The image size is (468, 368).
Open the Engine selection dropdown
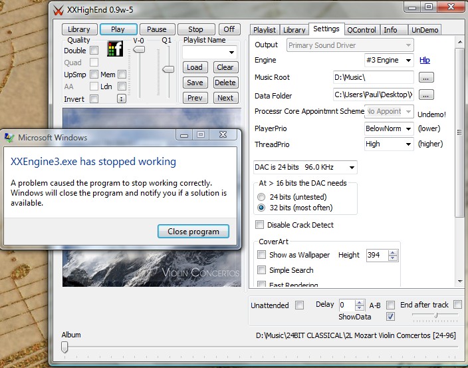coord(389,60)
